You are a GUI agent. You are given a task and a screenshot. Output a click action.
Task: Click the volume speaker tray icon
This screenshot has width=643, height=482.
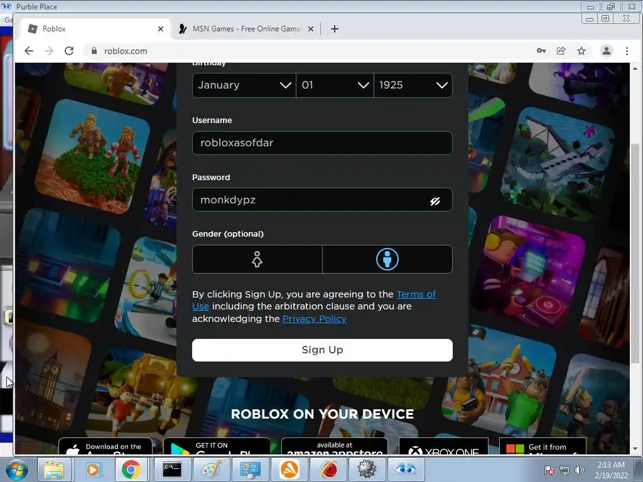[579, 470]
